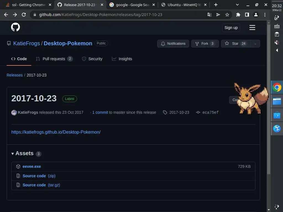Viewport: 283px width, 212px height.
Task: Switch to the 'google - Google Search' tab
Action: 133,5
